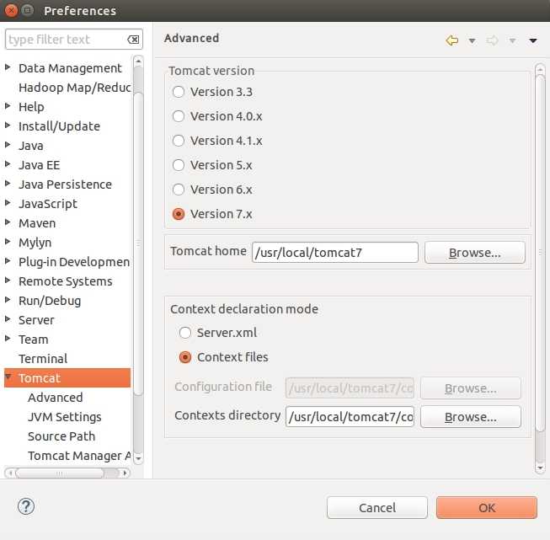Open JVM Settings under Tomcat

coord(65,417)
